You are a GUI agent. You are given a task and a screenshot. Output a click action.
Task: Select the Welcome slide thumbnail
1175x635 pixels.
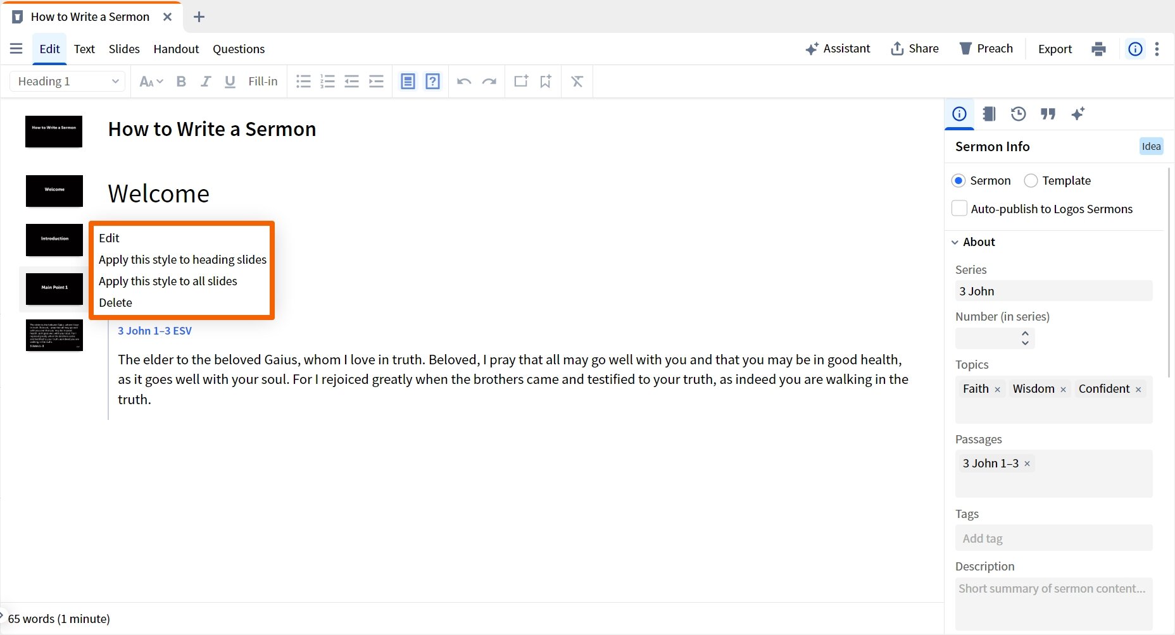[x=54, y=190]
